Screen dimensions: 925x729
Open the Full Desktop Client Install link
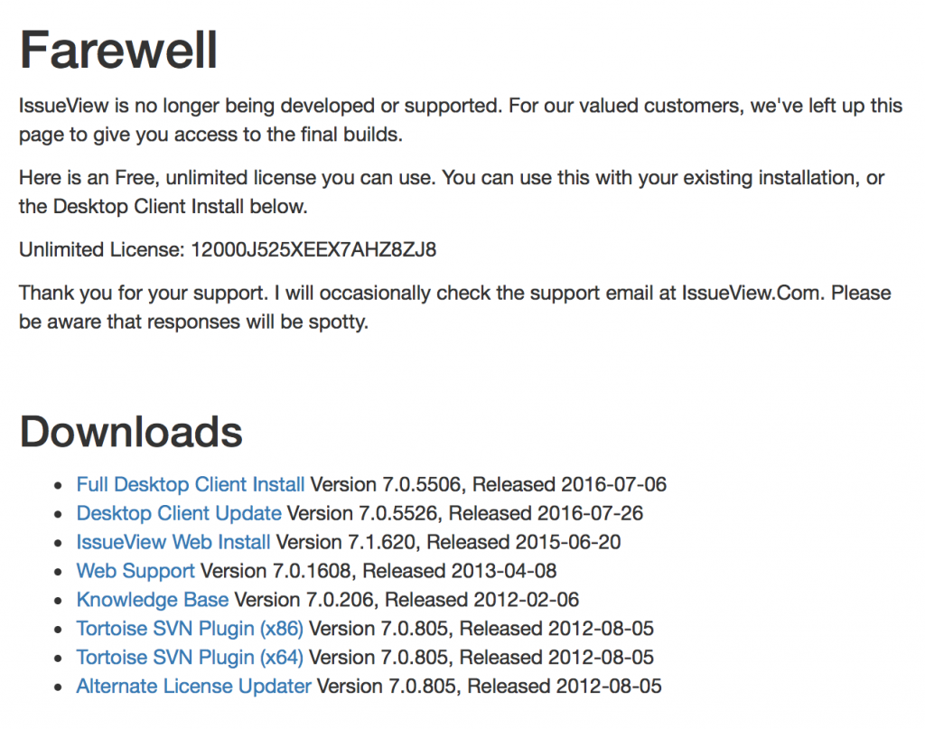(x=191, y=484)
